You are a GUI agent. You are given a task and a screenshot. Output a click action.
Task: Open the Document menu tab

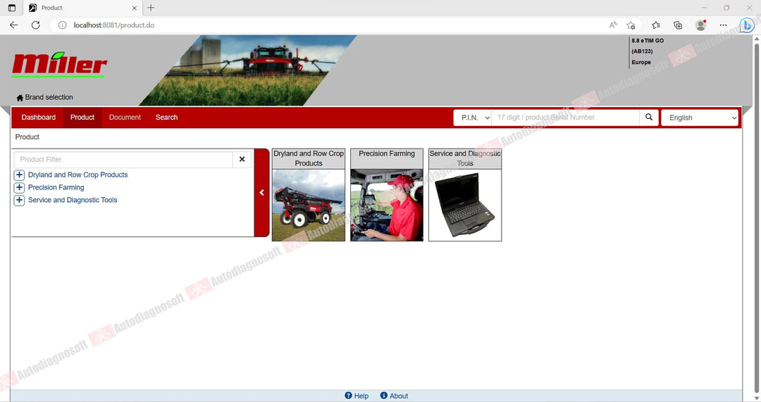click(125, 118)
